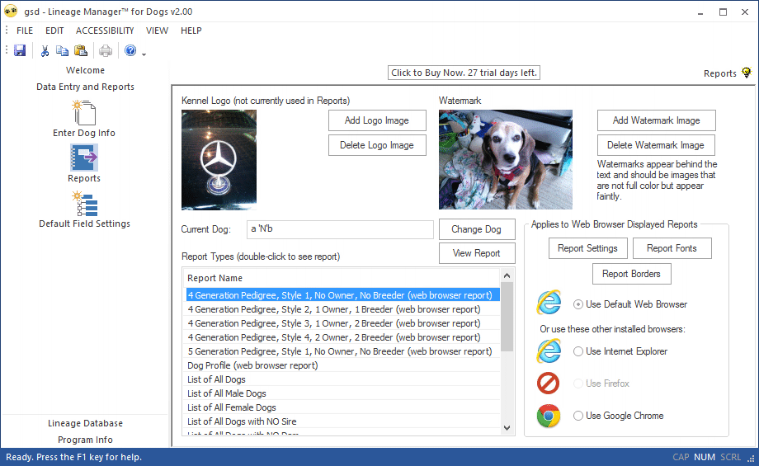This screenshot has width=759, height=466.
Task: Select 4 Generation Pedigree Style 2 report
Action: tap(342, 309)
